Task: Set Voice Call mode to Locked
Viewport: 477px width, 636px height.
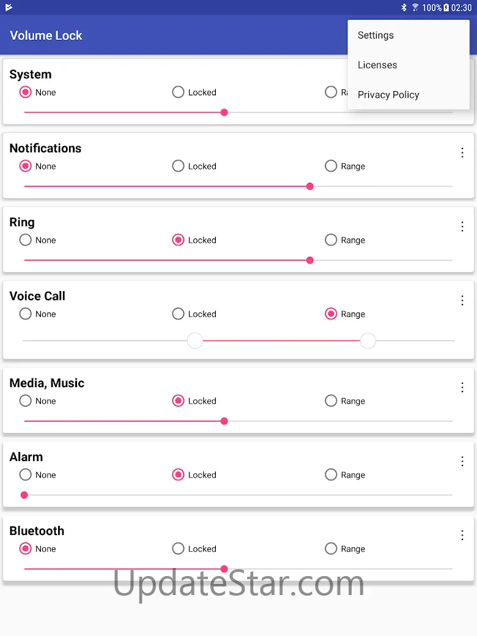Action: coord(194,314)
